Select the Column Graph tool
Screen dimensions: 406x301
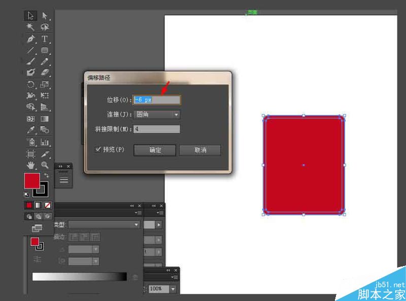[45, 142]
